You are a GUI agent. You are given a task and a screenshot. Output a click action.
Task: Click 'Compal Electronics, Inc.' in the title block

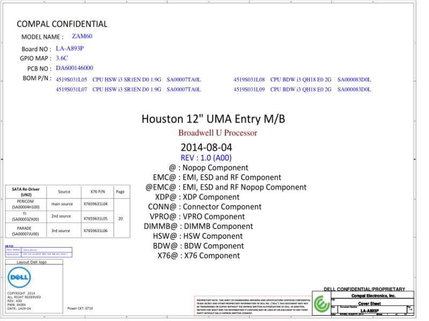click(373, 296)
